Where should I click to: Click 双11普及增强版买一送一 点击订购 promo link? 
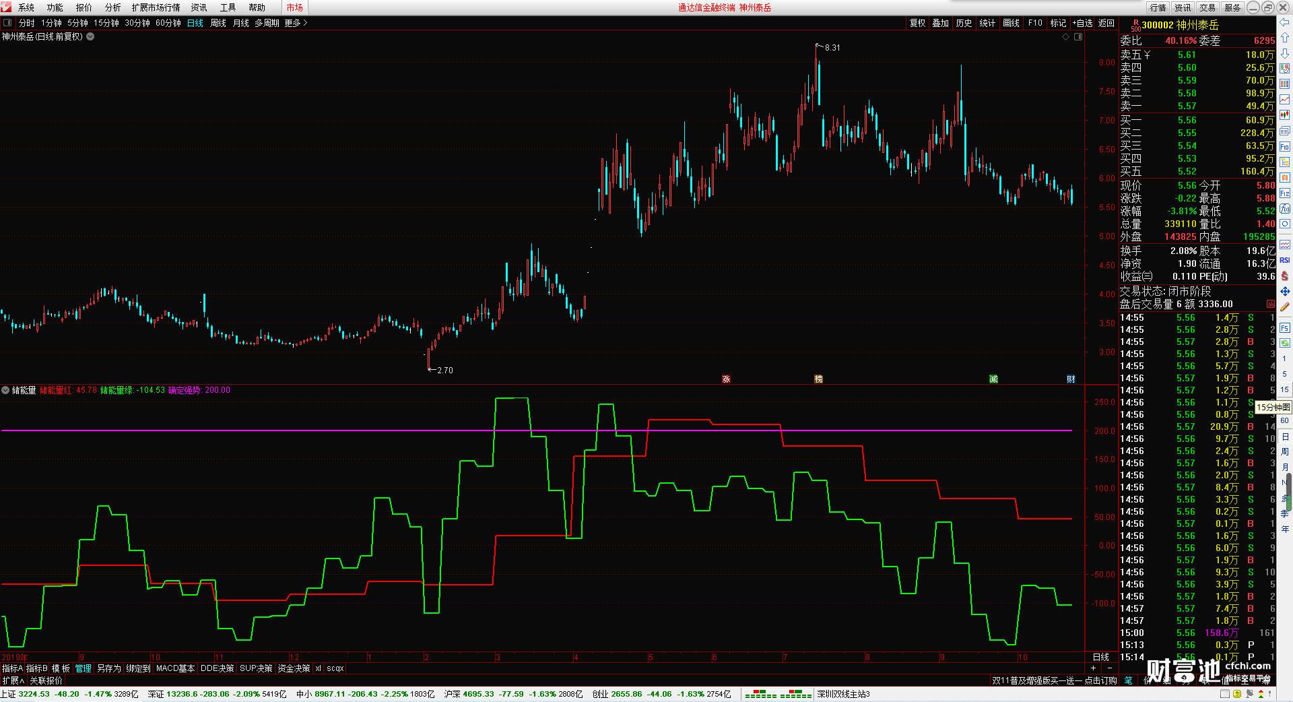(x=1054, y=680)
